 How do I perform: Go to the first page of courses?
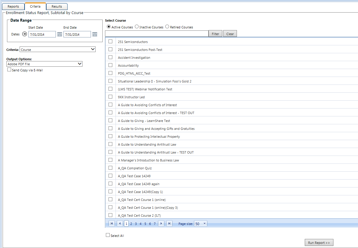(112, 224)
